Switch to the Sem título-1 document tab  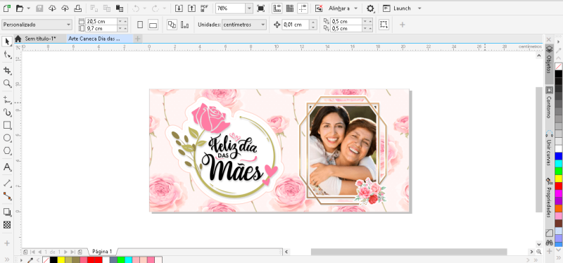coord(40,39)
